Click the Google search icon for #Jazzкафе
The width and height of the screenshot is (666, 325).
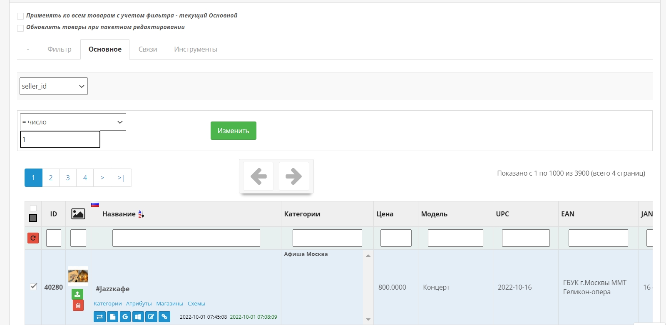tap(125, 317)
